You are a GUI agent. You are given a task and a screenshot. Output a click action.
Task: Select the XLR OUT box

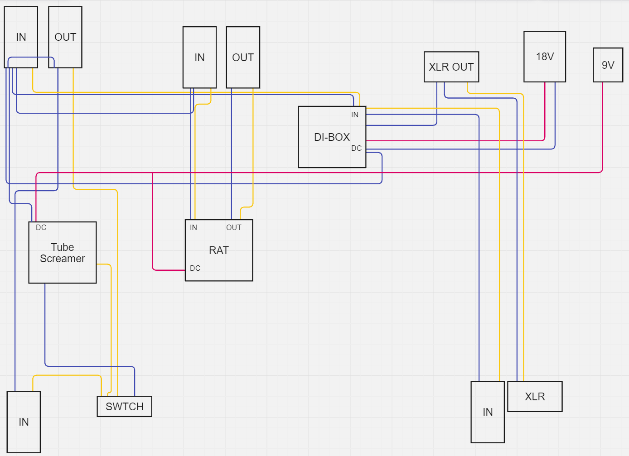tap(451, 67)
